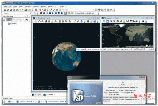Click the Play animation forward button
Screen dimensions: 158x106
click(x=53, y=13)
